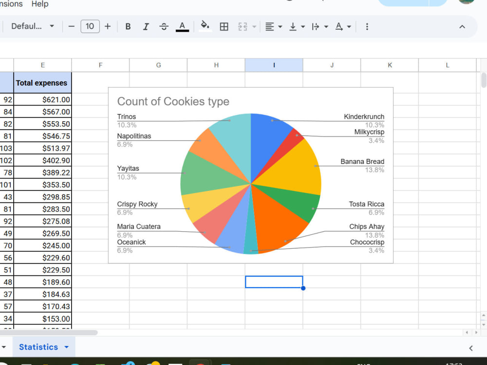Select column F header
The image size is (487, 365).
click(x=101, y=65)
